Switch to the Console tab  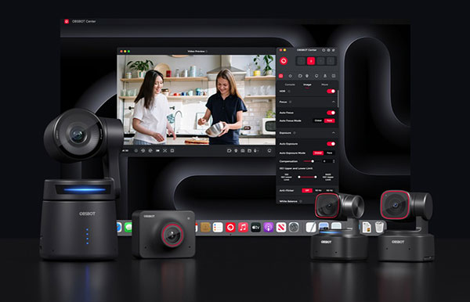(290, 84)
